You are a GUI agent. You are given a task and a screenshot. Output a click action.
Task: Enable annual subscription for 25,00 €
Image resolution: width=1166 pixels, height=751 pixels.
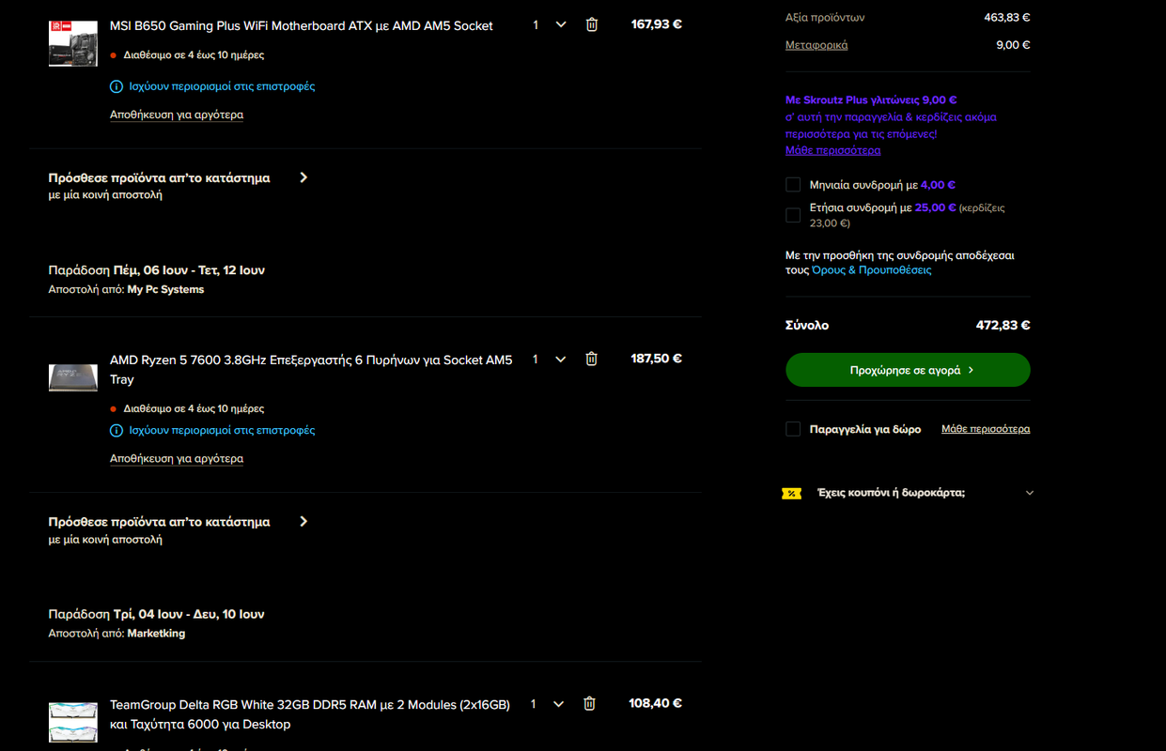[793, 215]
